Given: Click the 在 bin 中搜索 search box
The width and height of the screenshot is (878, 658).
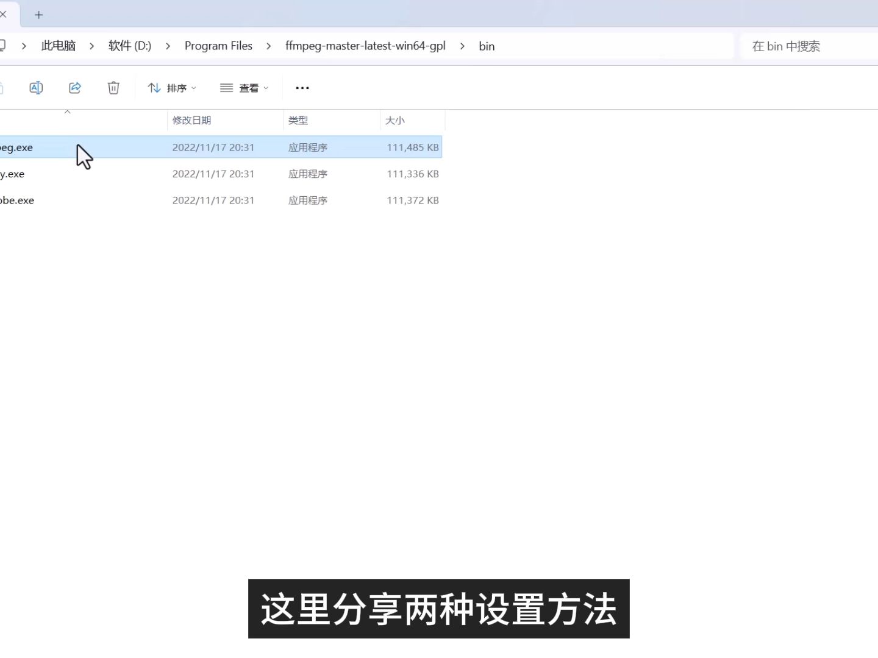Looking at the screenshot, I should click(x=809, y=46).
